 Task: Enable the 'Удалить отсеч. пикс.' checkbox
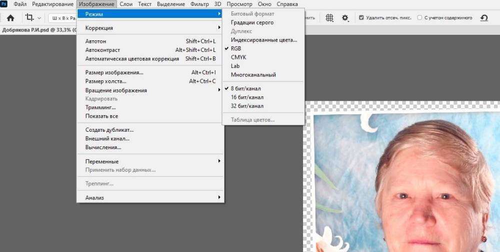coord(361,18)
